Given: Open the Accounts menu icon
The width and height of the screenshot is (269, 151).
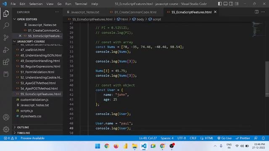Looking at the screenshot, I should (6, 117).
